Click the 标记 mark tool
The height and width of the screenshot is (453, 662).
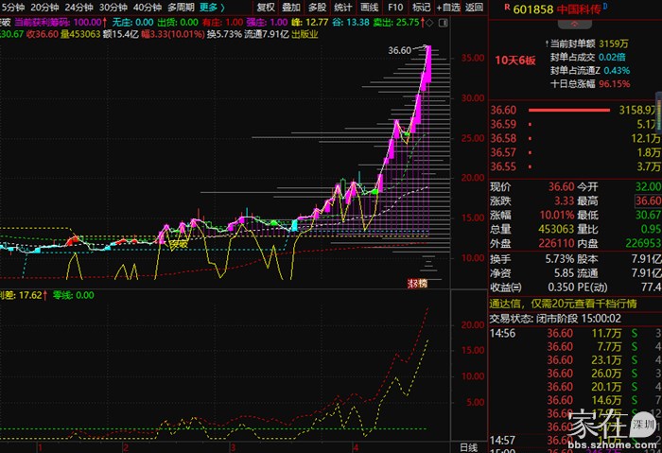(x=421, y=7)
